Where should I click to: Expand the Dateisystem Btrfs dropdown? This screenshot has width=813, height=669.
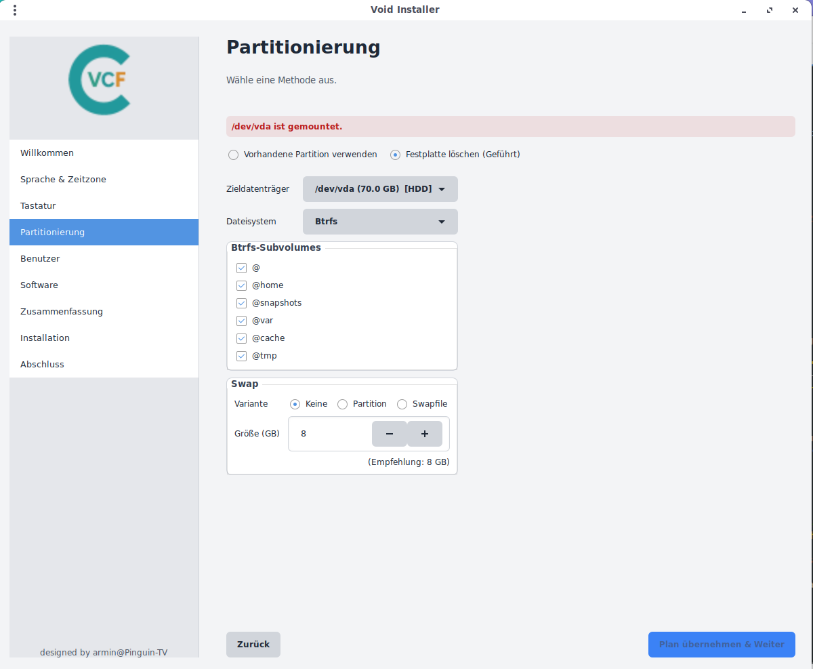(380, 222)
